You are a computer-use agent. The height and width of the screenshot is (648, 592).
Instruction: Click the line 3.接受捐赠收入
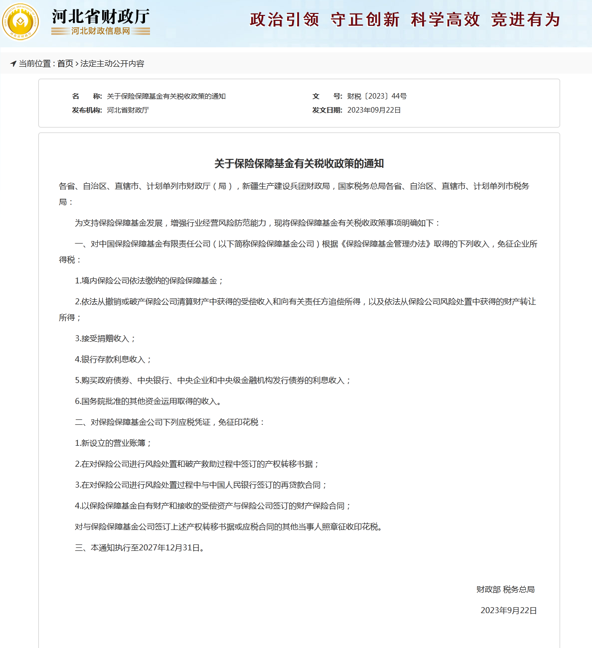point(105,339)
